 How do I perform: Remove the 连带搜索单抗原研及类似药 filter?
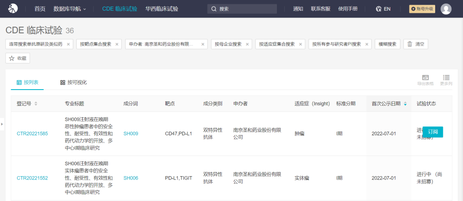[68, 44]
